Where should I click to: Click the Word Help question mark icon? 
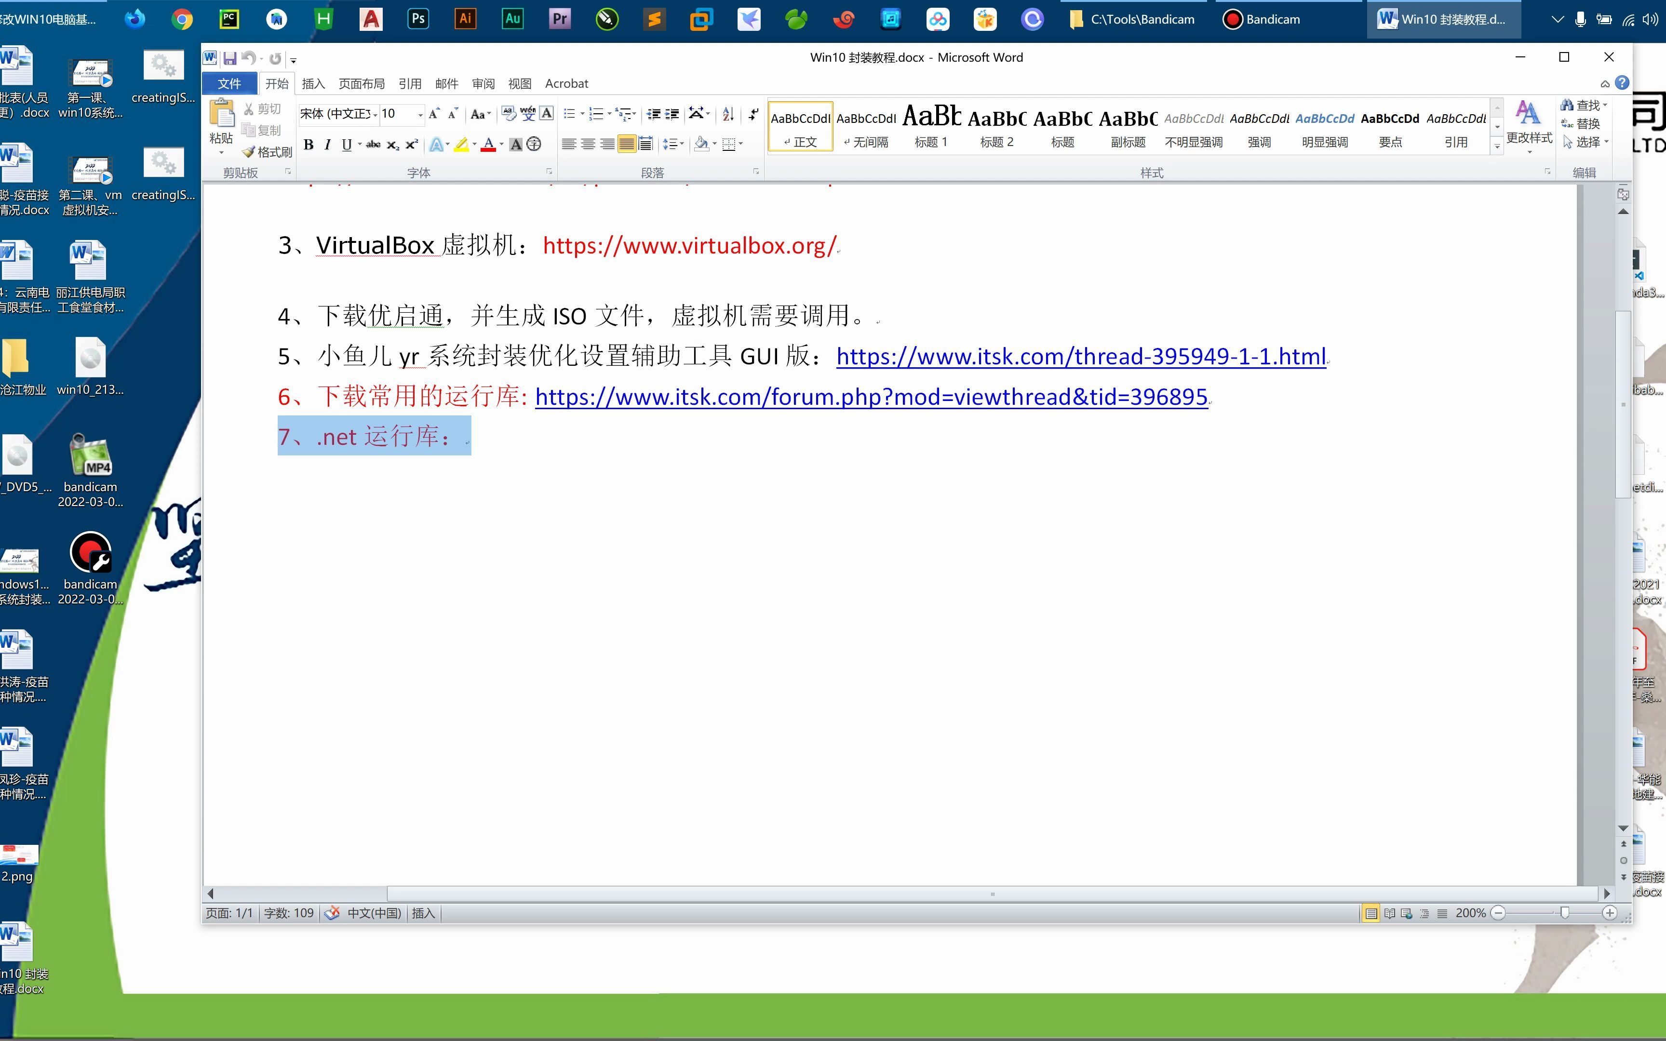1623,83
